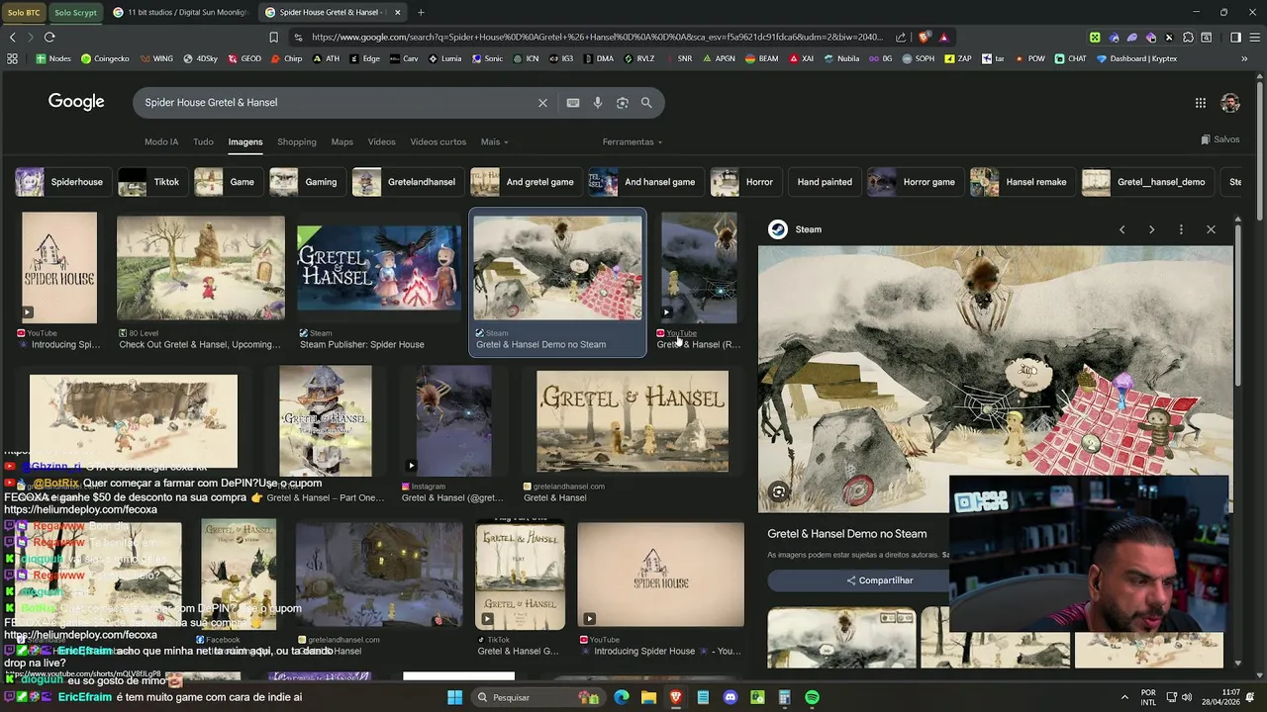Switch to the Solo BTC browser tab

(x=24, y=12)
